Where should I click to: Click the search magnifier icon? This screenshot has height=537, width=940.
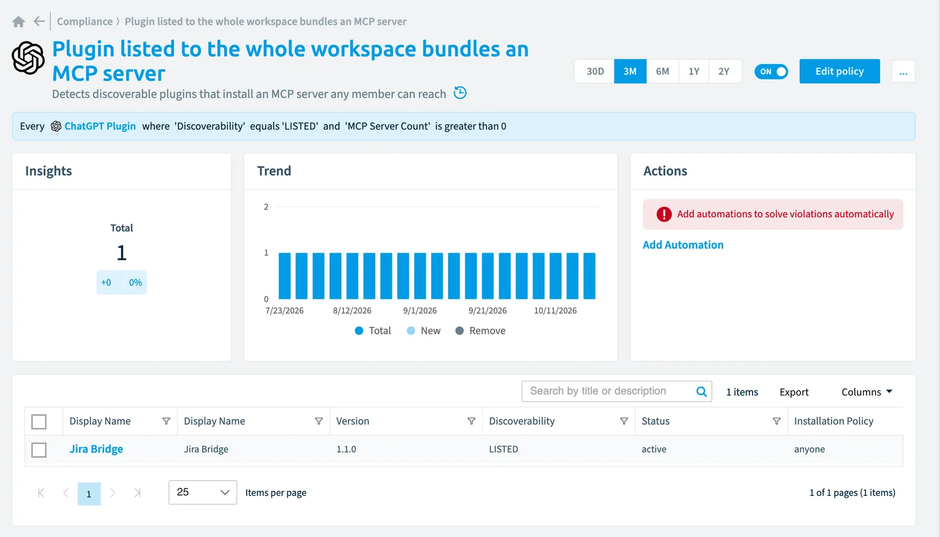tap(701, 391)
